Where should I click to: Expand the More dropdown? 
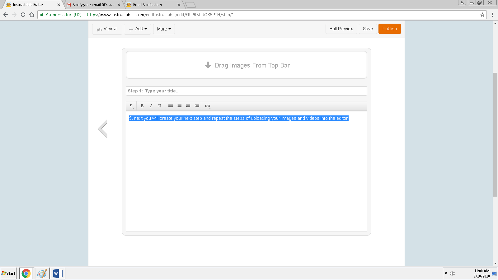tap(164, 29)
